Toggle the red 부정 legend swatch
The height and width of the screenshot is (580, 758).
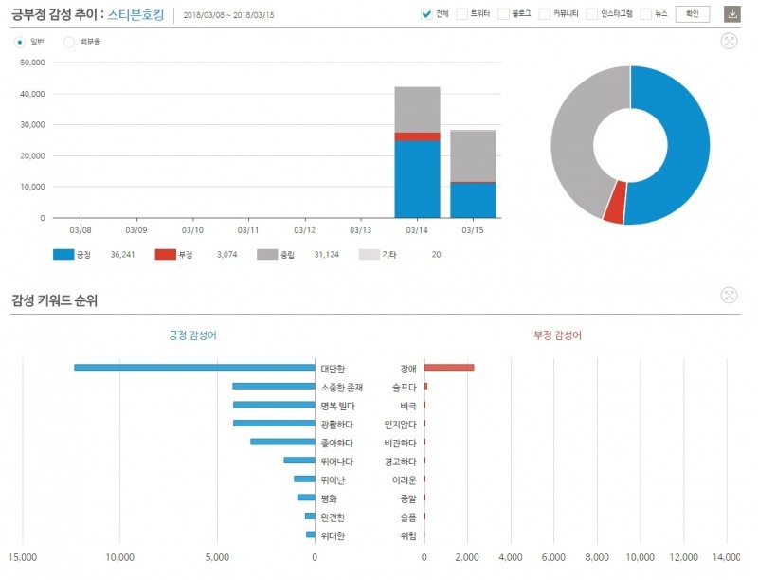(165, 254)
